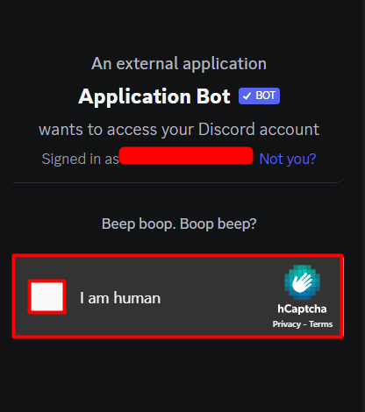
Task: Click the word Bot in the title
Action: point(213,96)
